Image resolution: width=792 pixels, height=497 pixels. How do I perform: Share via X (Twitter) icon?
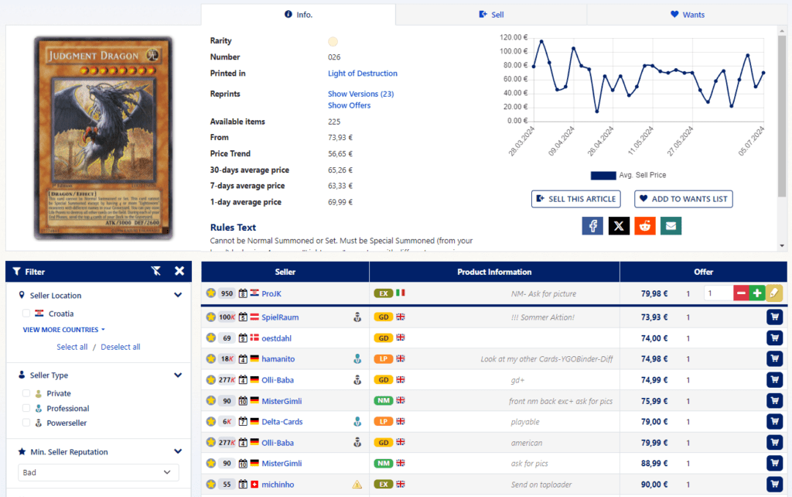[x=619, y=225]
